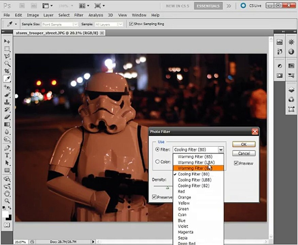Screen dimensions: 298x245
Task: Click the zoom percentage field in status bar
Action: tap(20, 242)
